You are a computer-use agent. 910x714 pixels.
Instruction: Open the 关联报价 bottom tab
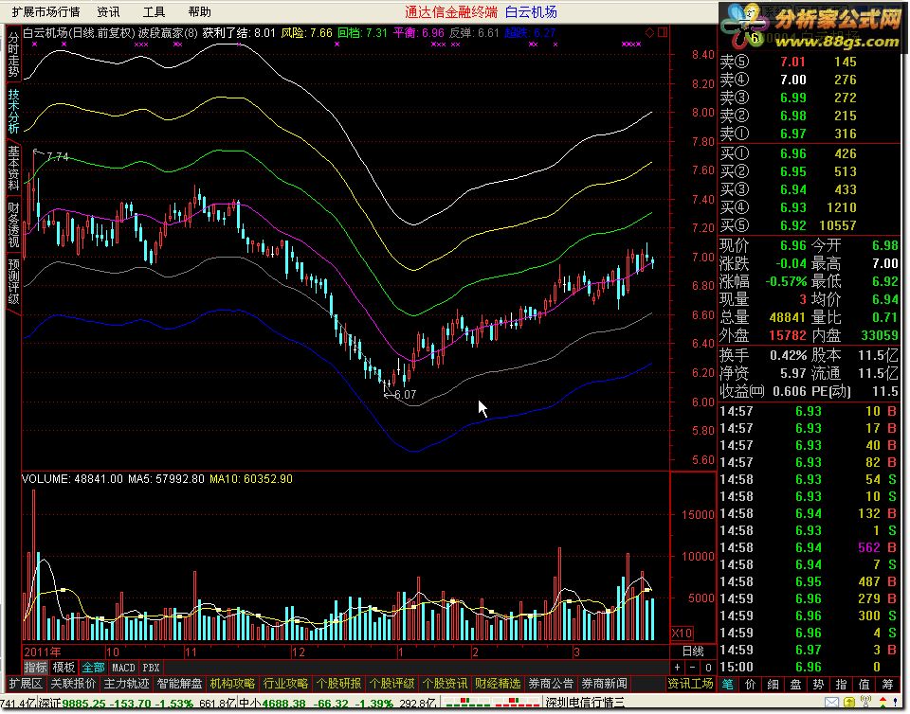[73, 684]
